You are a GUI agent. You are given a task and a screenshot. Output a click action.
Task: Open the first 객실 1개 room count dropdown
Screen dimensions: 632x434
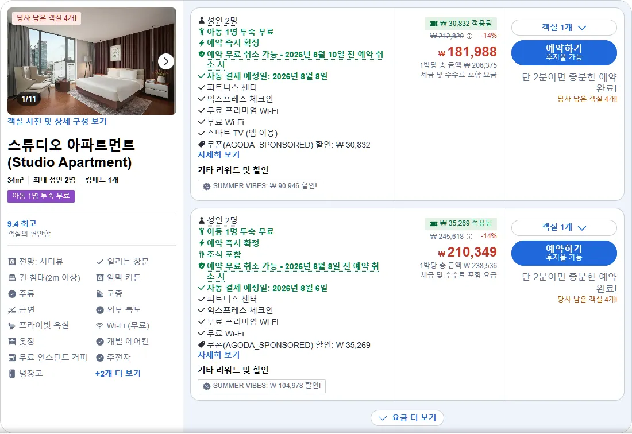click(x=564, y=28)
